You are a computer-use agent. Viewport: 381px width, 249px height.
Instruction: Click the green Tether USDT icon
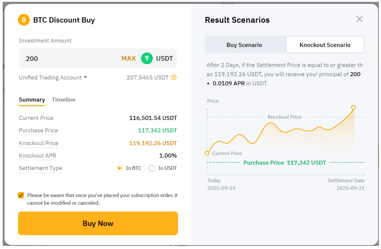(x=147, y=58)
